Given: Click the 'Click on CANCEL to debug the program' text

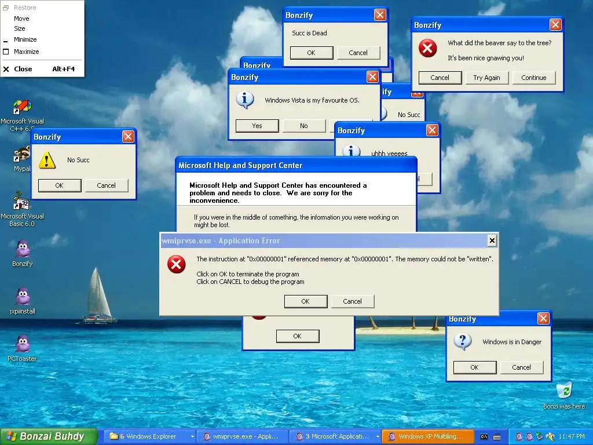Looking at the screenshot, I should [250, 282].
